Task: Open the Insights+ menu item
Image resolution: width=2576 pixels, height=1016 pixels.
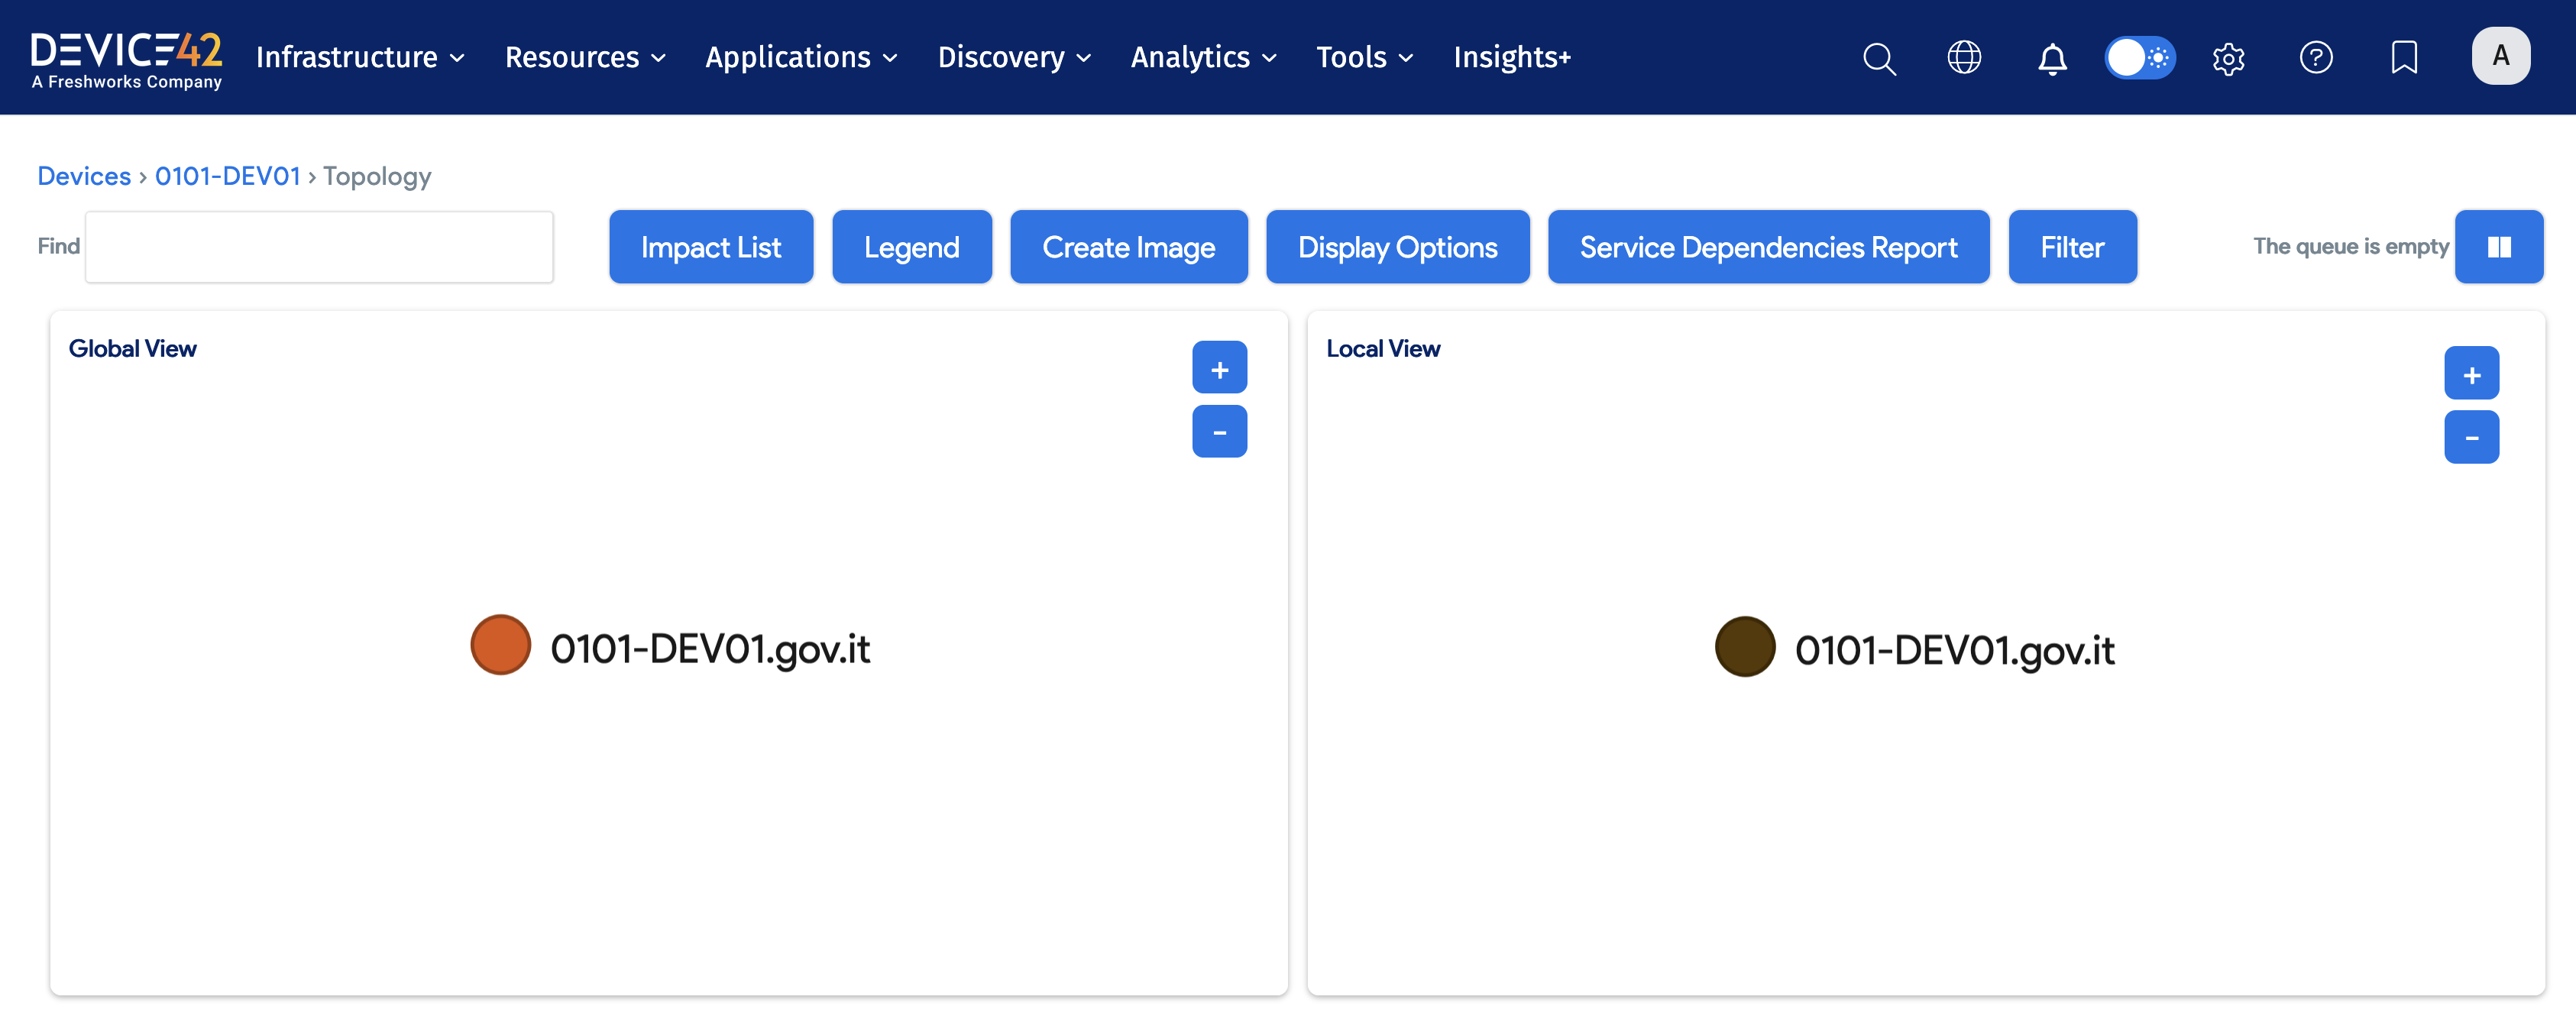Action: point(1511,58)
